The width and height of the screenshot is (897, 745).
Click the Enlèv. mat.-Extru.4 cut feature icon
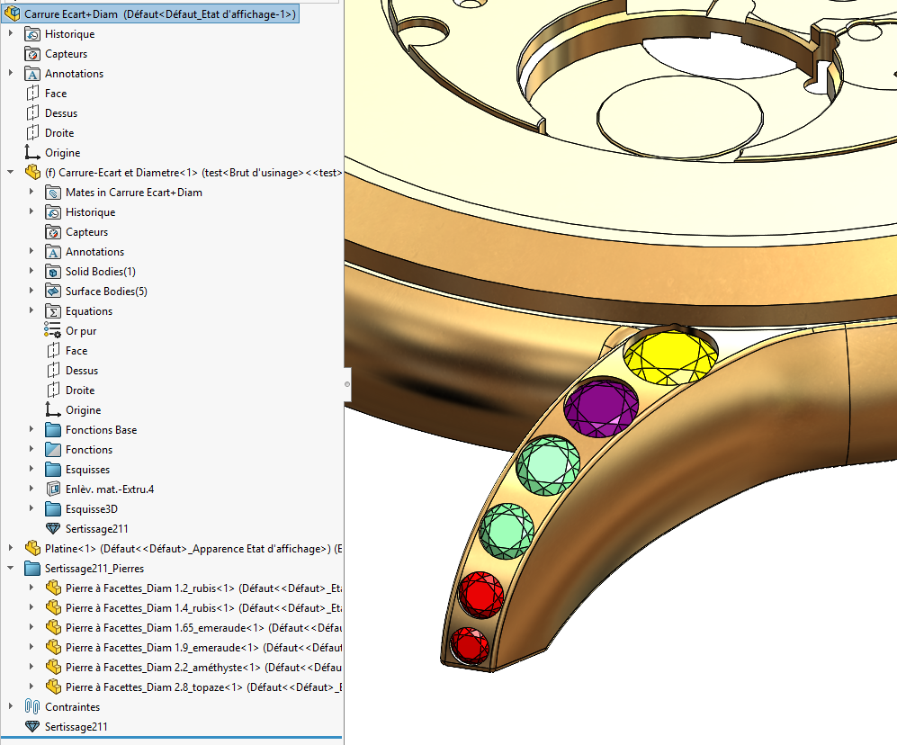pyautogui.click(x=52, y=489)
